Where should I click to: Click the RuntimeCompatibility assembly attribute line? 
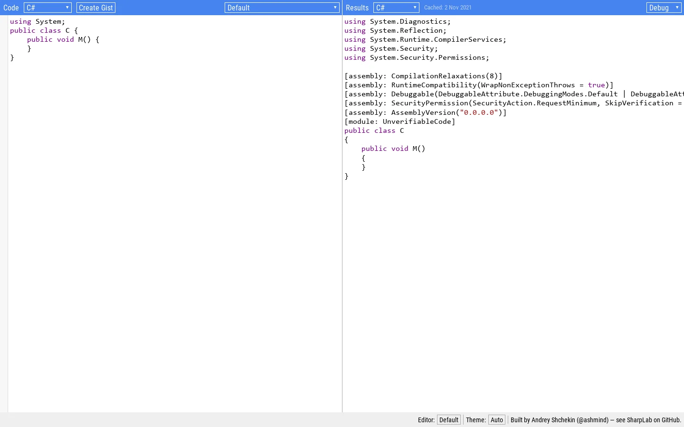click(479, 85)
